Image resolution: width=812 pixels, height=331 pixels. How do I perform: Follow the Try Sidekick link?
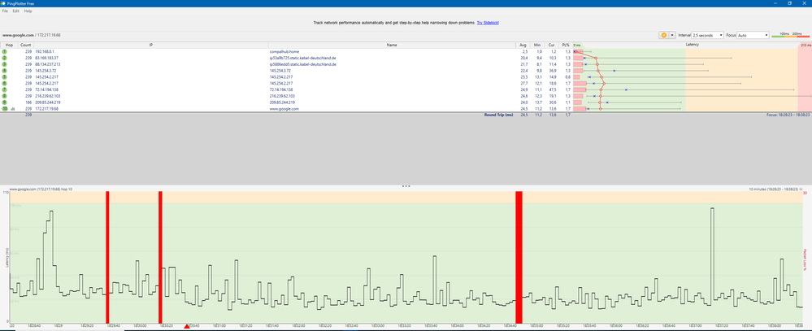click(488, 24)
